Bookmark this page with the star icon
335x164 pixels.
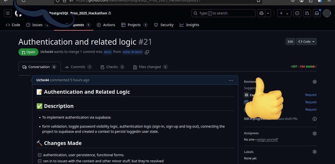259,1
